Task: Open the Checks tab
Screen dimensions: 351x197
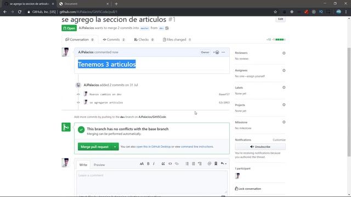Action: (x=144, y=39)
